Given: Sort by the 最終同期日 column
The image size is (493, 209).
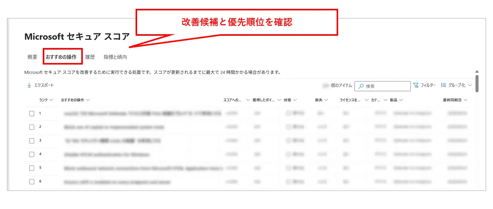Looking at the screenshot, I should pos(455,100).
